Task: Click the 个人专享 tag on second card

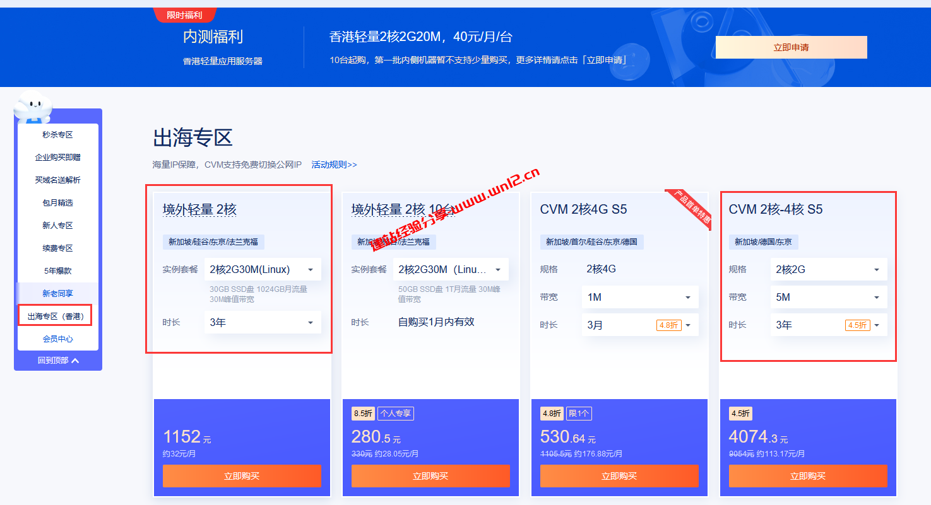Action: click(x=396, y=414)
